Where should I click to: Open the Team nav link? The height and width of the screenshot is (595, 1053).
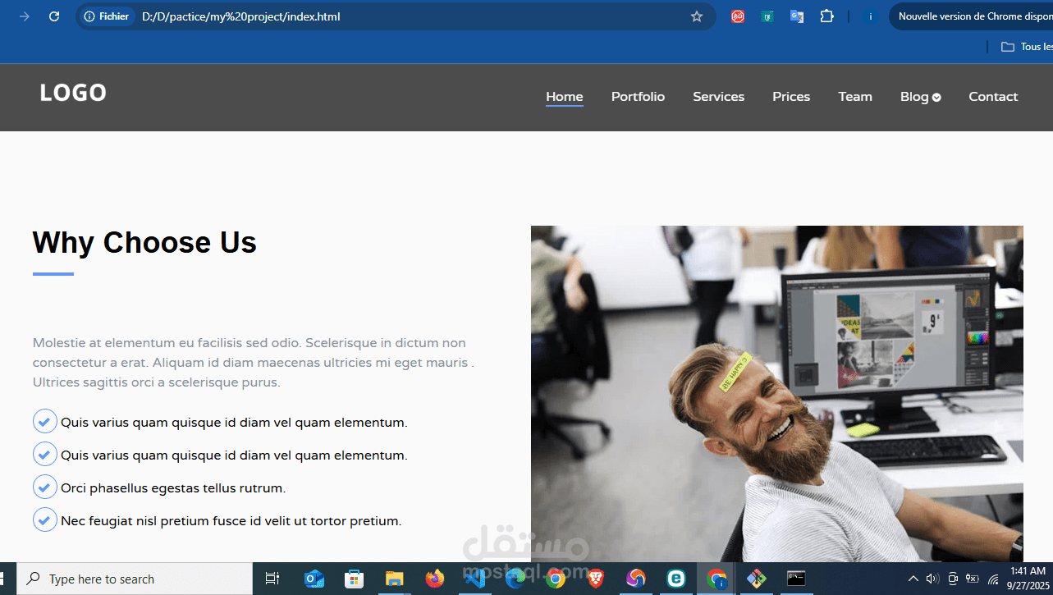(855, 97)
